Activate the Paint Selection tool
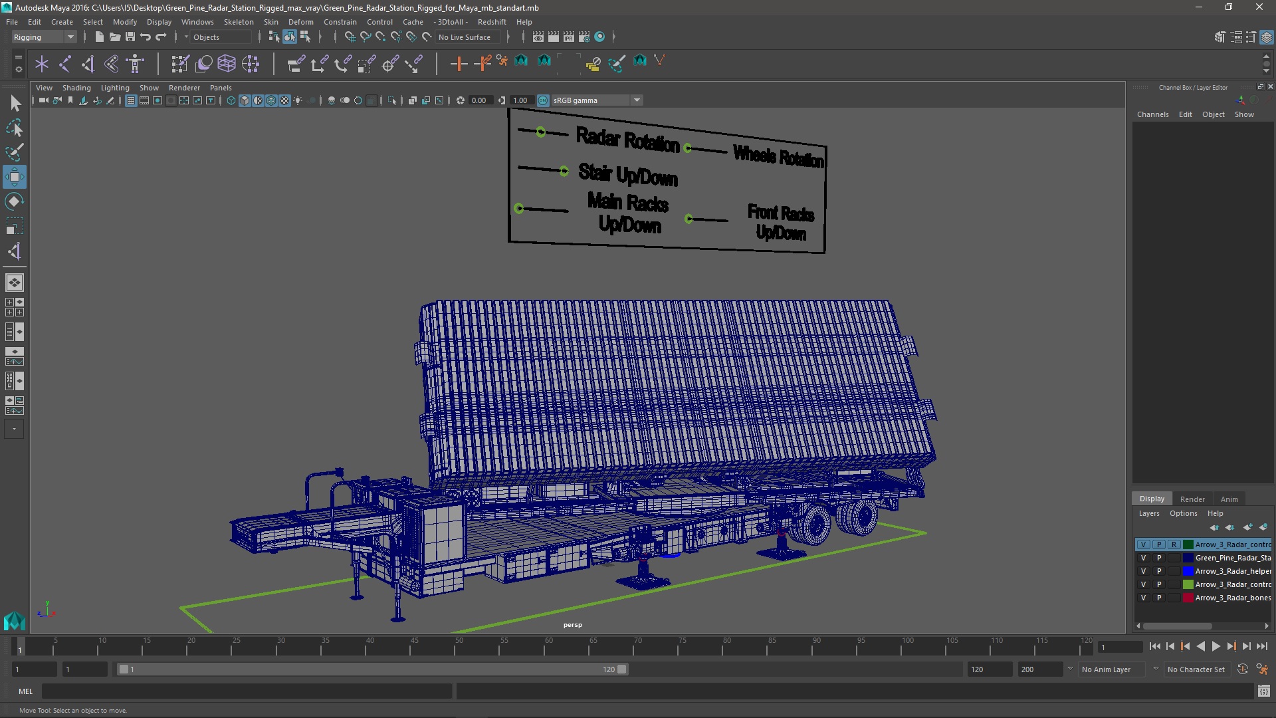1276x718 pixels. [x=14, y=152]
